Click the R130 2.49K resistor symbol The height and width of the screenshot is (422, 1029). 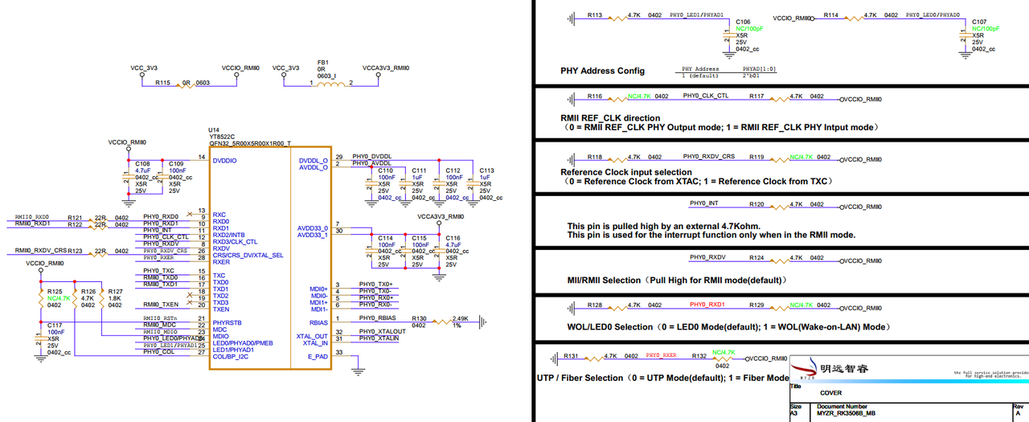click(x=443, y=322)
